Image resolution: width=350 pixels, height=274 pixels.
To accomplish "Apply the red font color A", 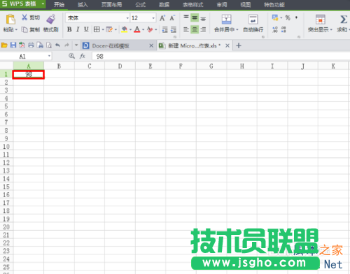I will click(137, 29).
